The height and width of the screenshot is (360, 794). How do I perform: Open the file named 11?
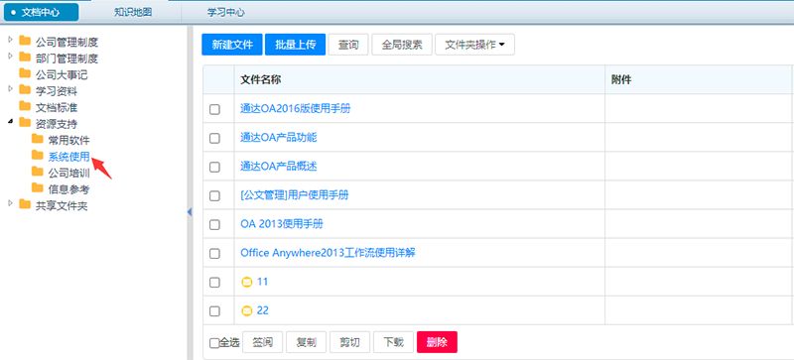262,282
